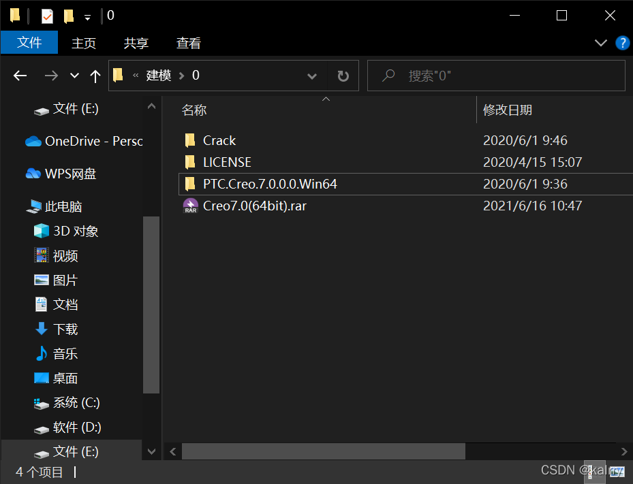Click the date 2020/4/15 15:07

[x=532, y=162]
